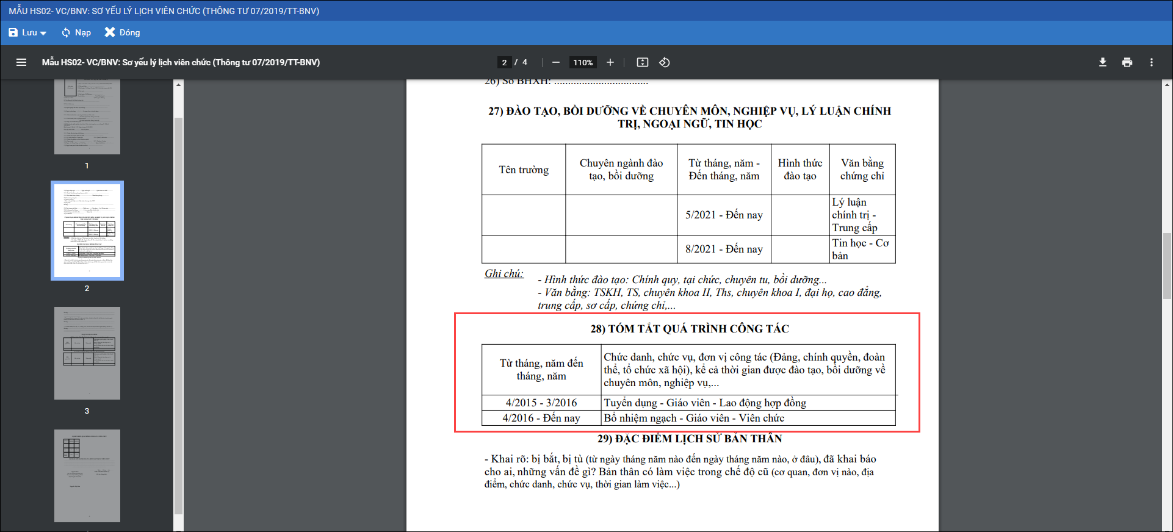Rotate the document counterclockwise
The height and width of the screenshot is (532, 1173).
(665, 62)
